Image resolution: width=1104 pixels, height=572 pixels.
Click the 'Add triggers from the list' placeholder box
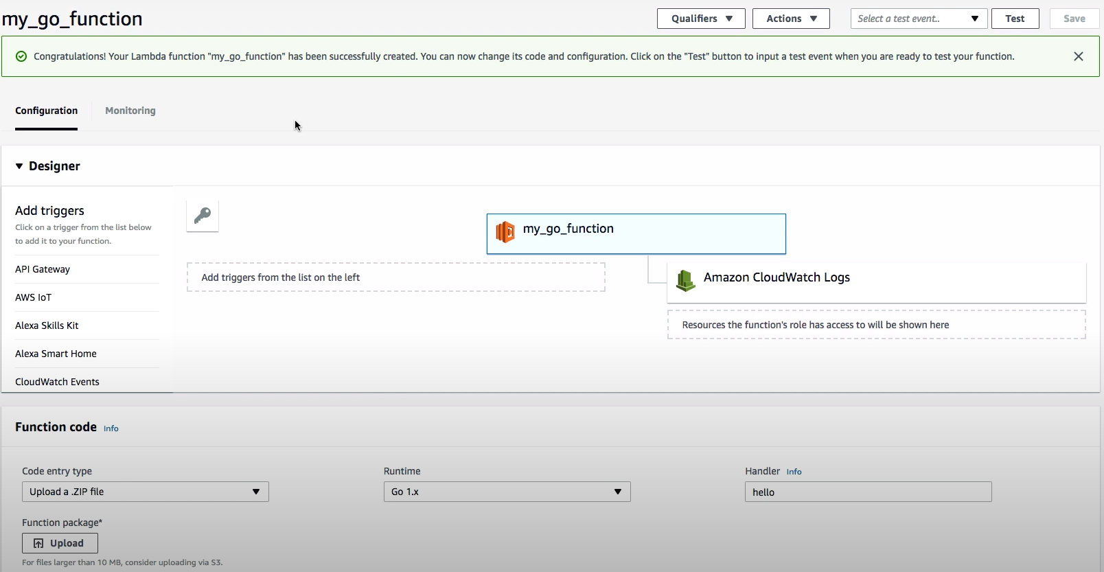click(x=396, y=277)
